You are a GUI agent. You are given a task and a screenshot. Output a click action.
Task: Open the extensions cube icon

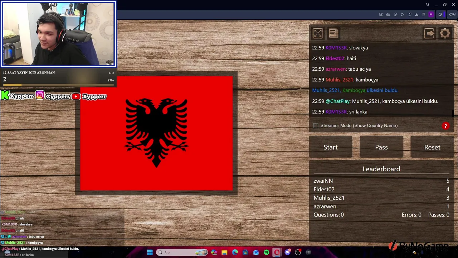(440, 14)
